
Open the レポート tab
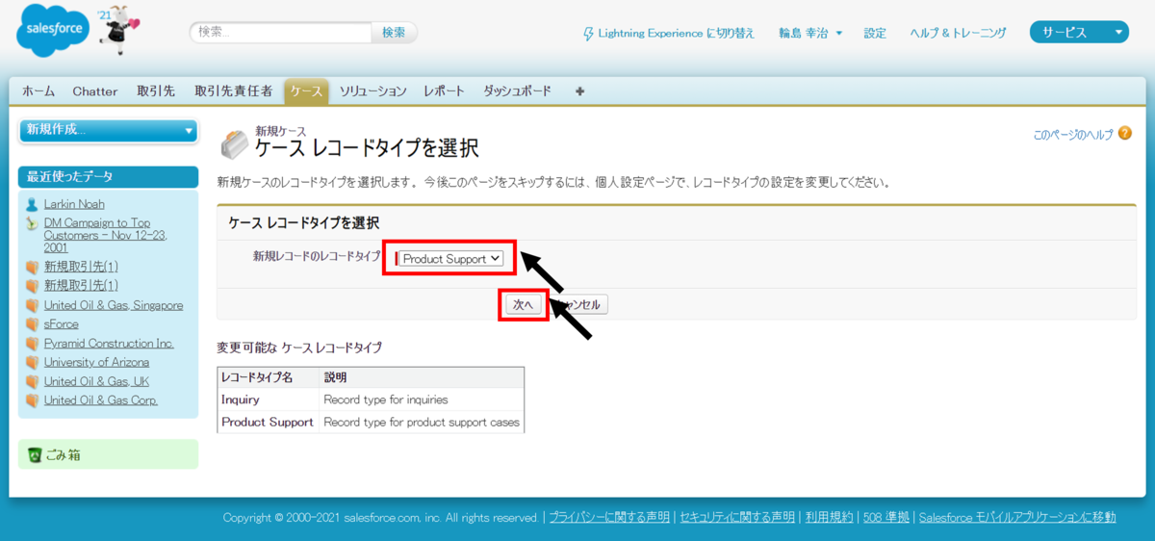coord(444,91)
